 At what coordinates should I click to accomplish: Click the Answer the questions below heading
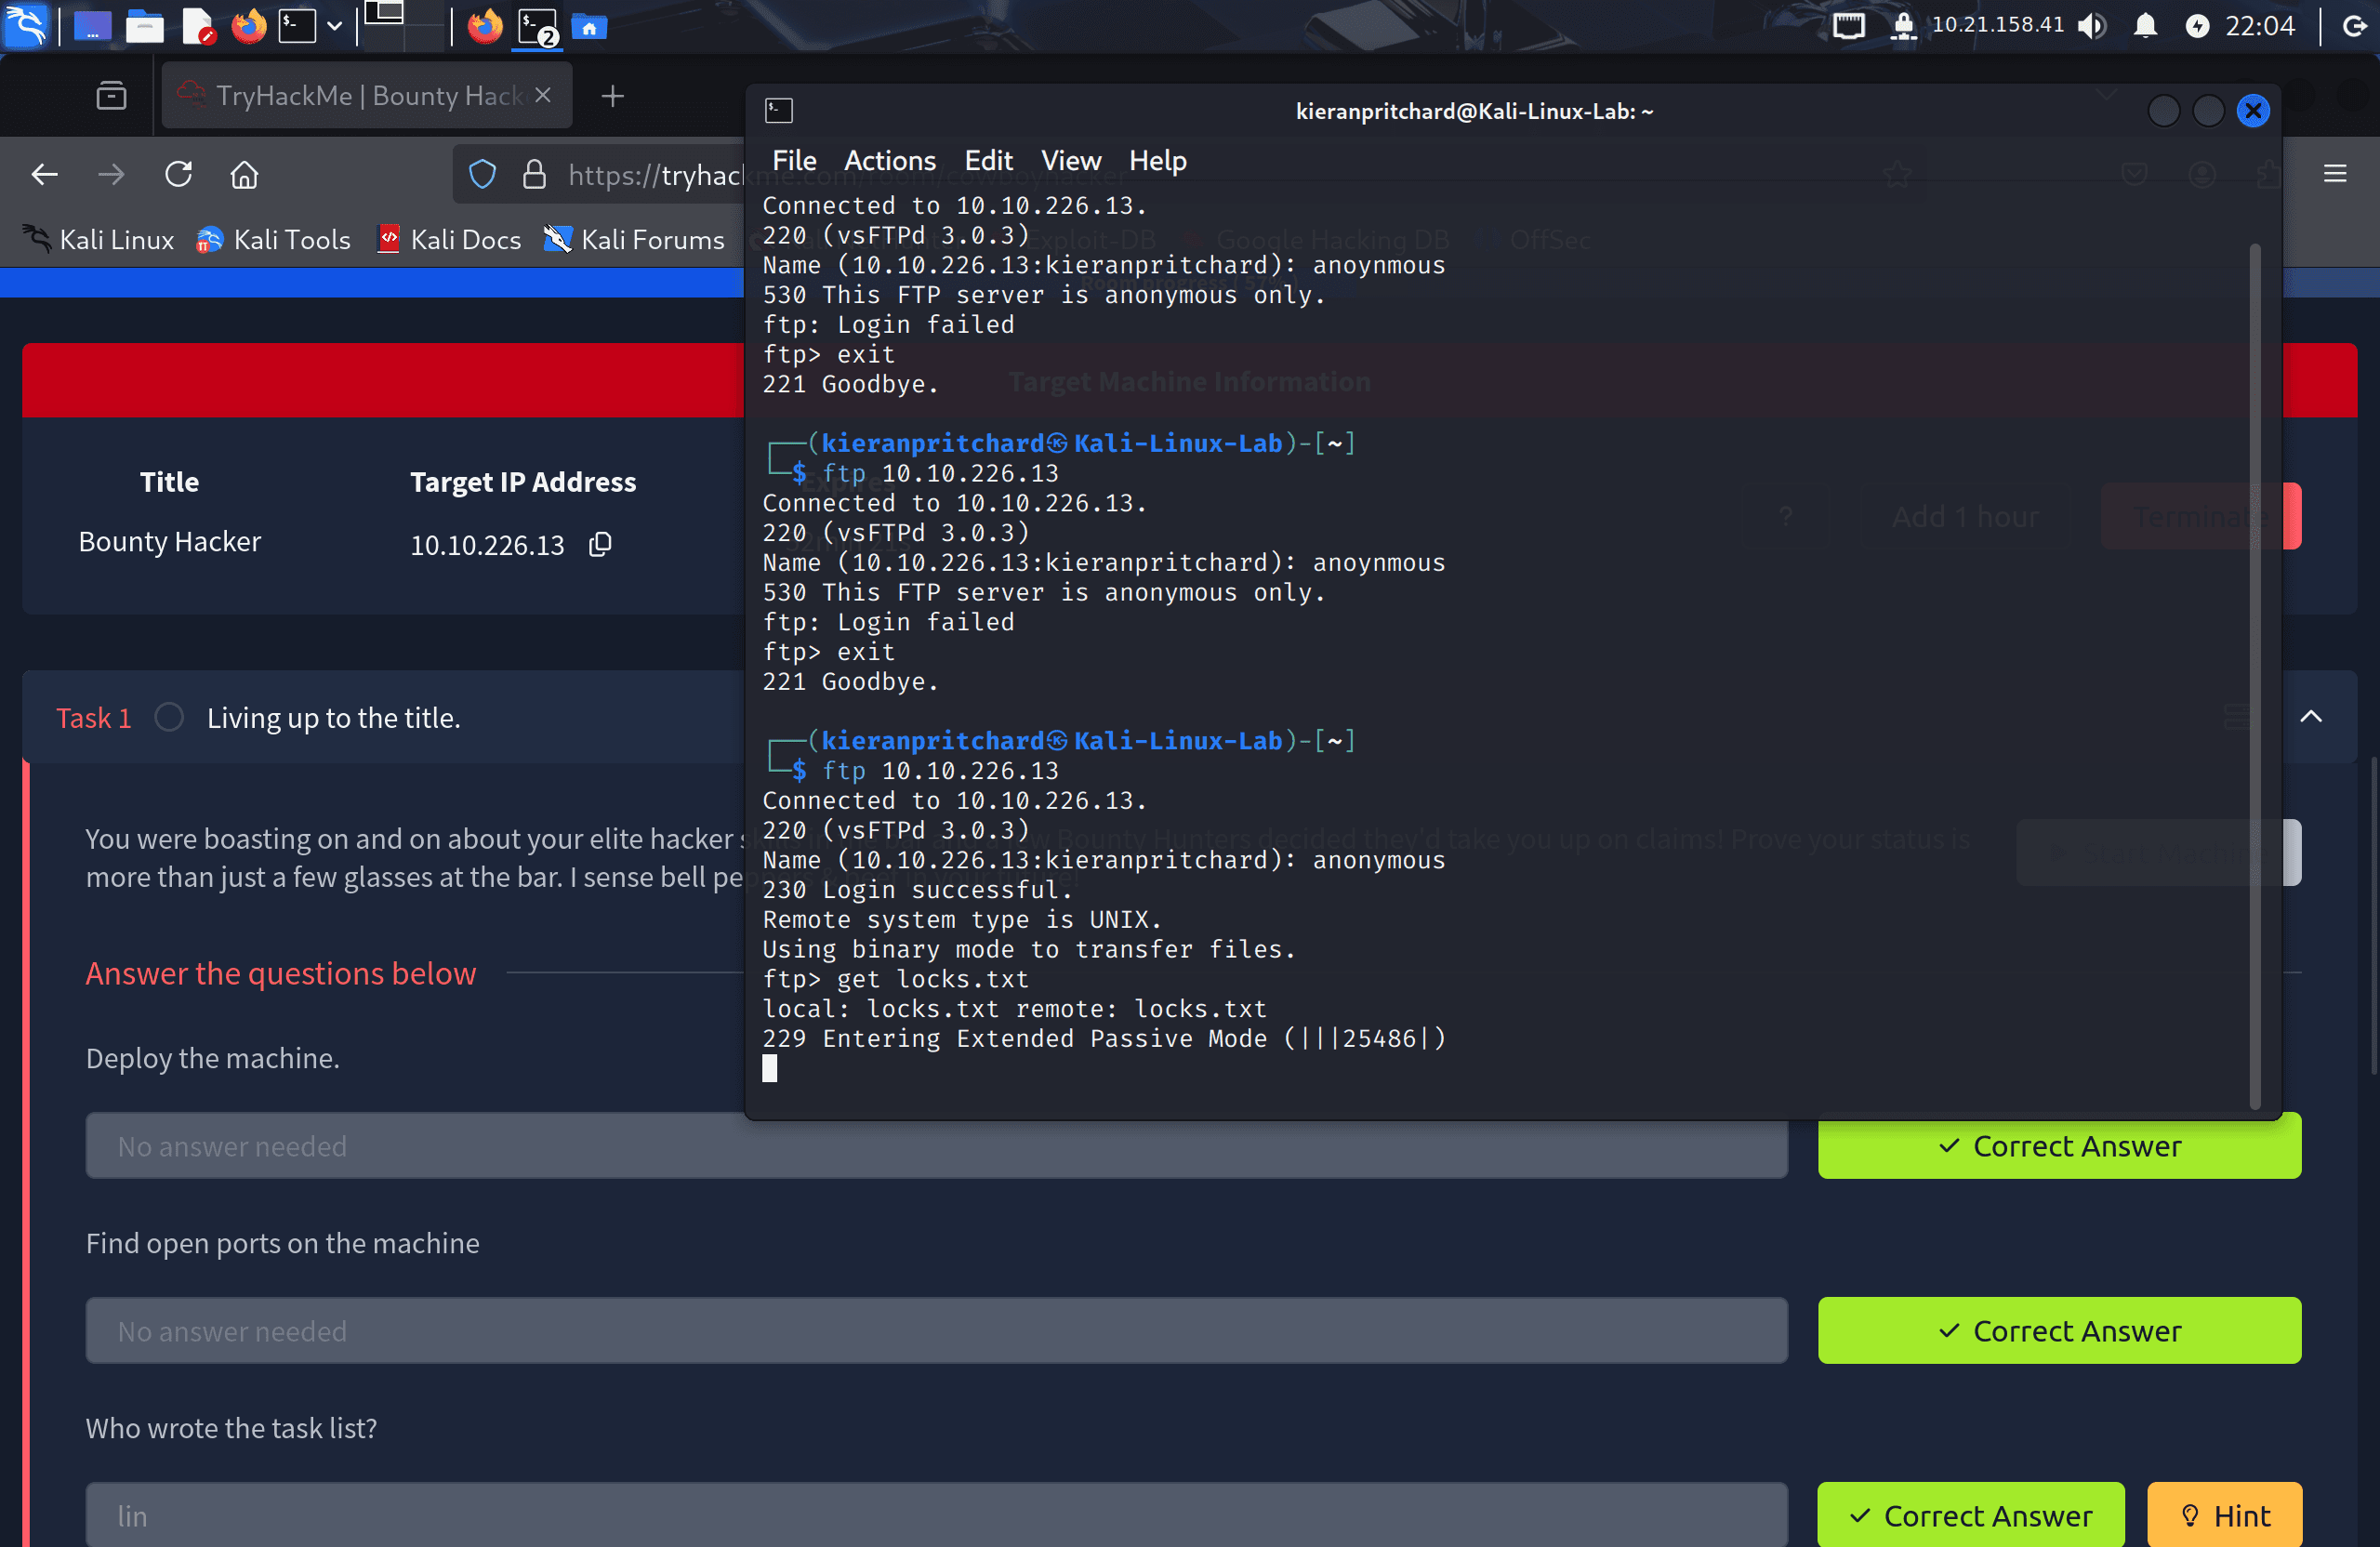[281, 973]
